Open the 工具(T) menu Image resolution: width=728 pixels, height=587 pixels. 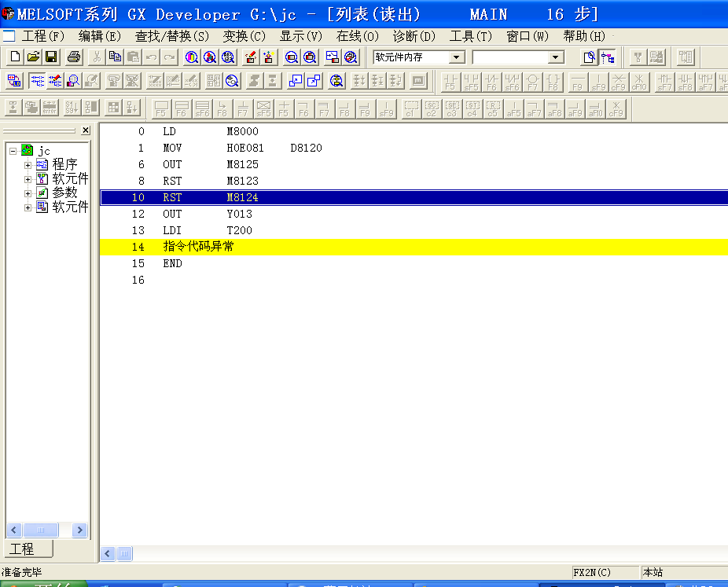click(x=470, y=36)
